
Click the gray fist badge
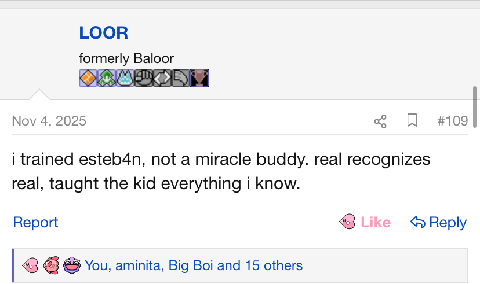[144, 78]
